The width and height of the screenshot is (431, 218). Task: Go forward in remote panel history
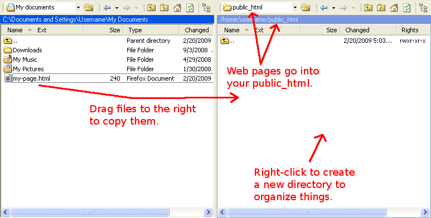tap(343, 8)
